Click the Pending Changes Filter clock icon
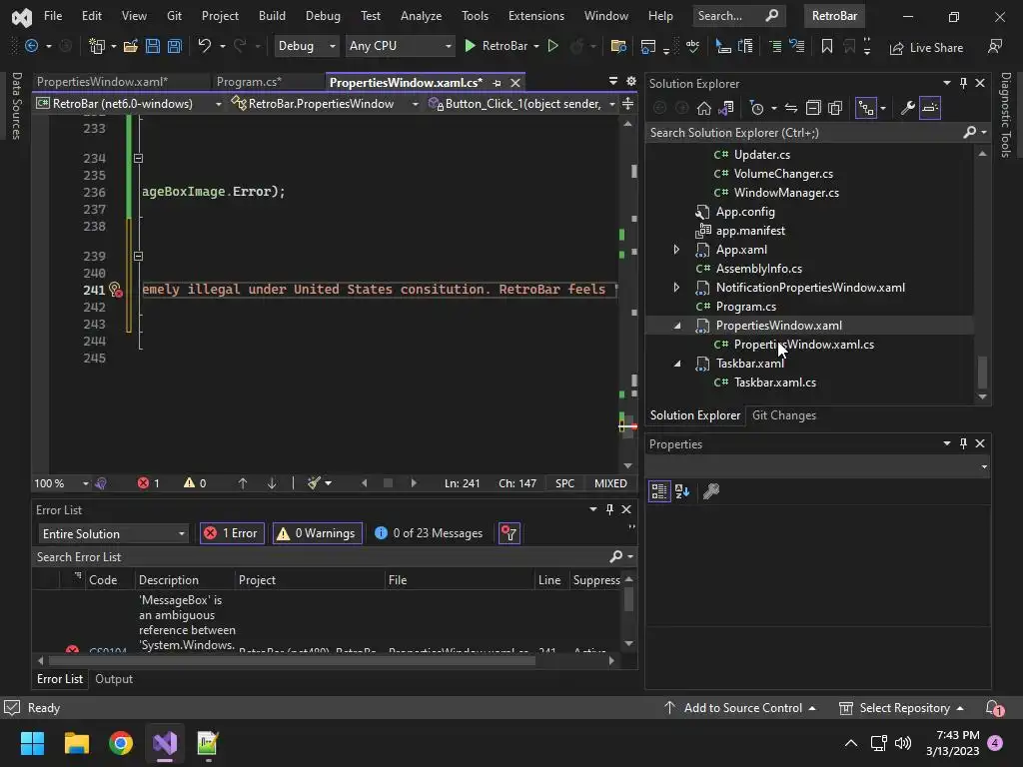This screenshot has height=767, width=1023. click(757, 108)
